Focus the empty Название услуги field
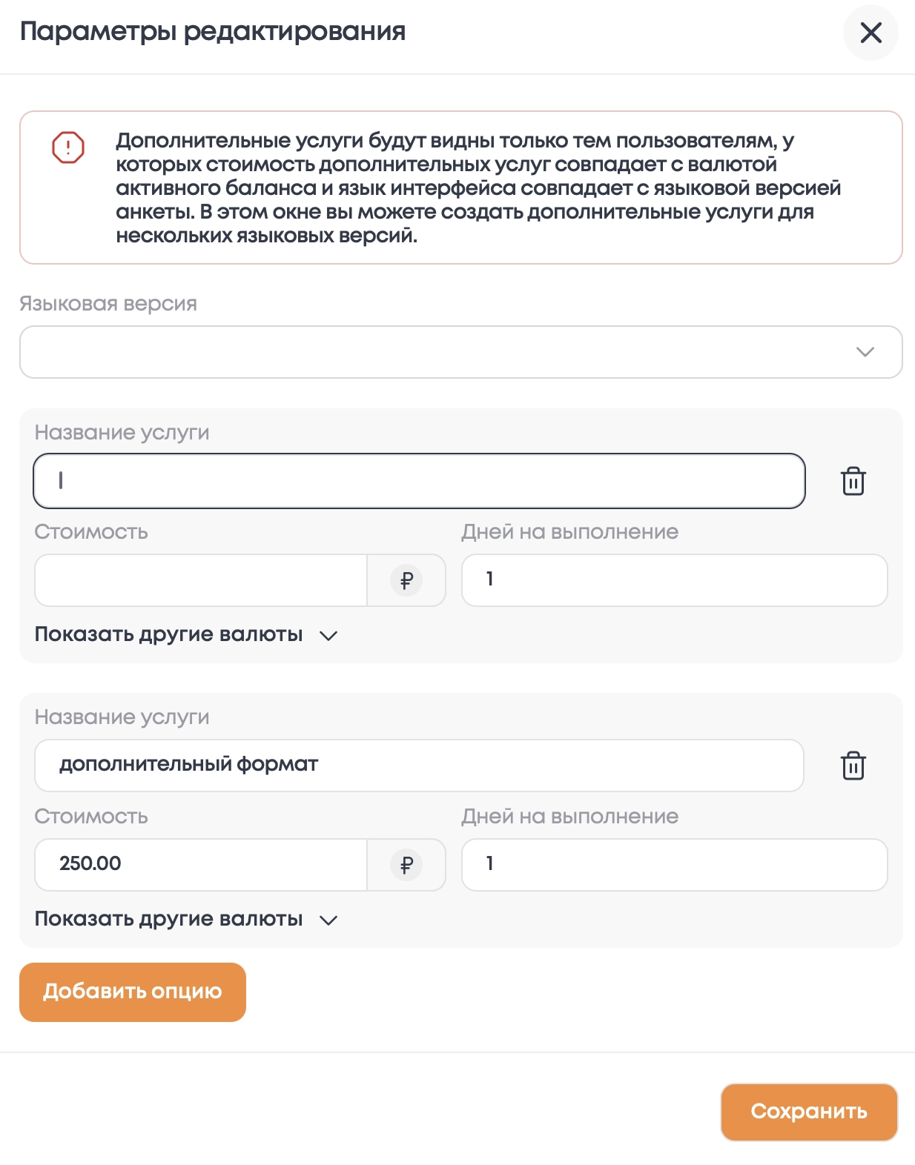Image resolution: width=915 pixels, height=1165 pixels. [419, 481]
